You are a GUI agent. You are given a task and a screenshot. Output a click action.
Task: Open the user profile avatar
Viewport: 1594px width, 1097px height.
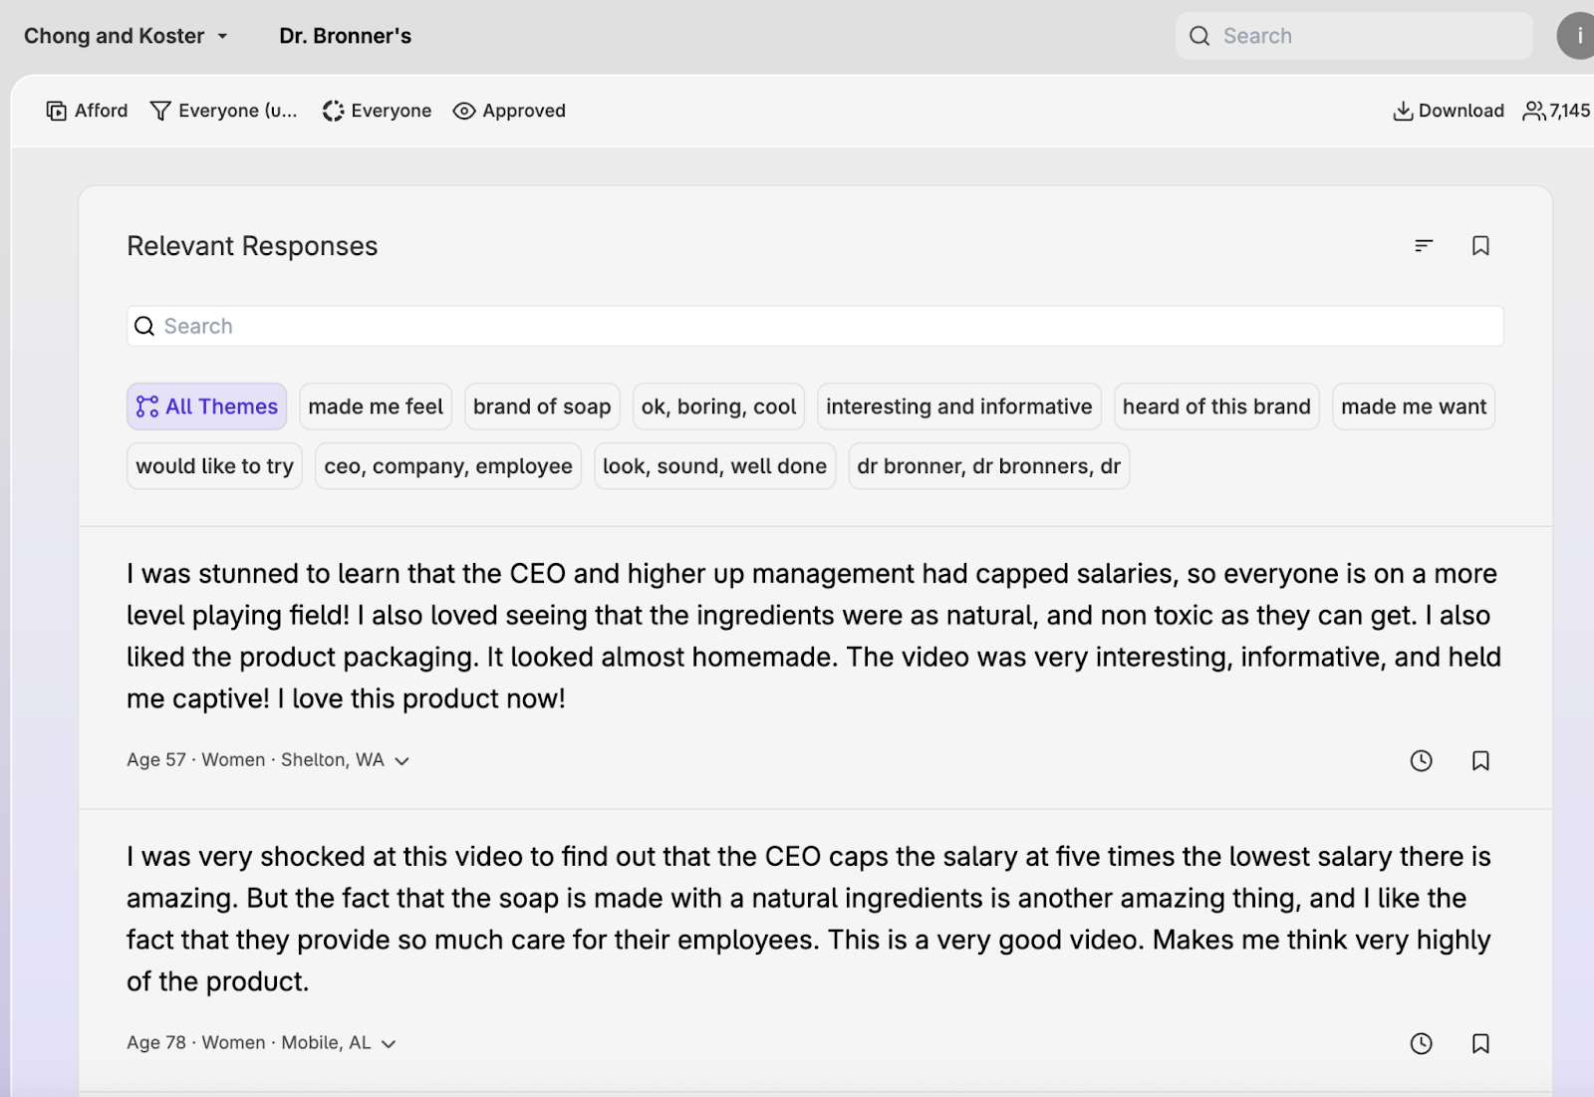point(1577,36)
